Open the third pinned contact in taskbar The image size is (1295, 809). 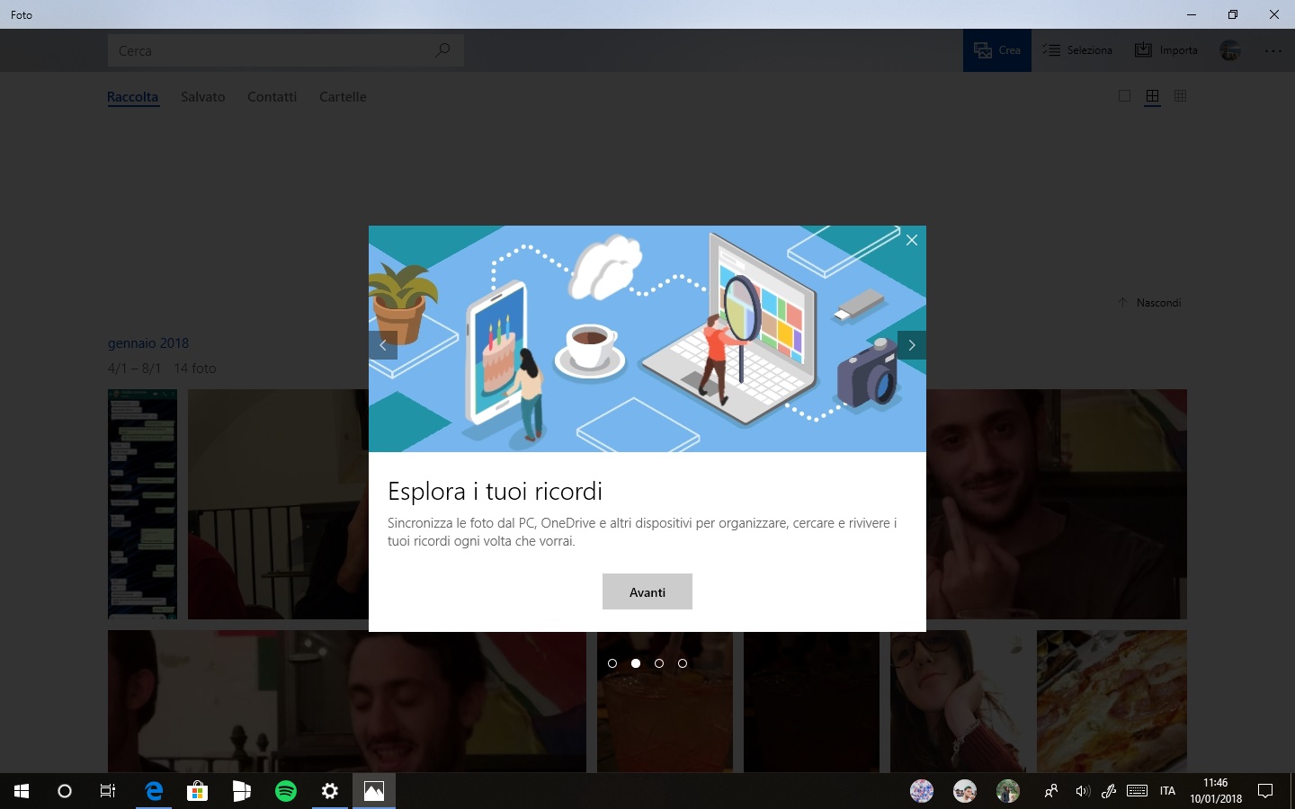[x=1008, y=791]
